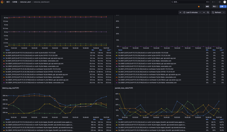Expand the blue share button arrow
Viewport: 227px width, 132px height.
click(x=225, y=7)
